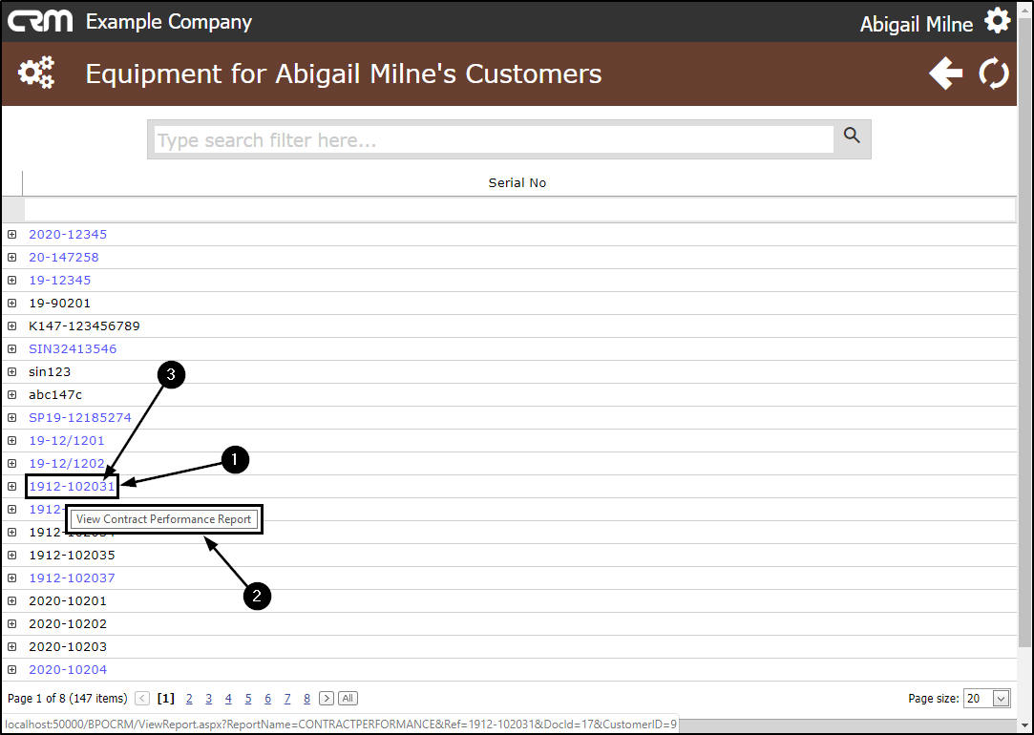Expand the row for serial 2020-12345
The image size is (1034, 735).
[12, 235]
